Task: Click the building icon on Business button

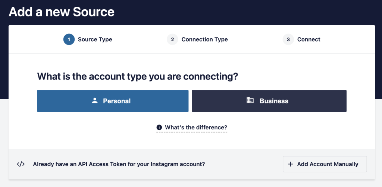Action: (x=250, y=100)
